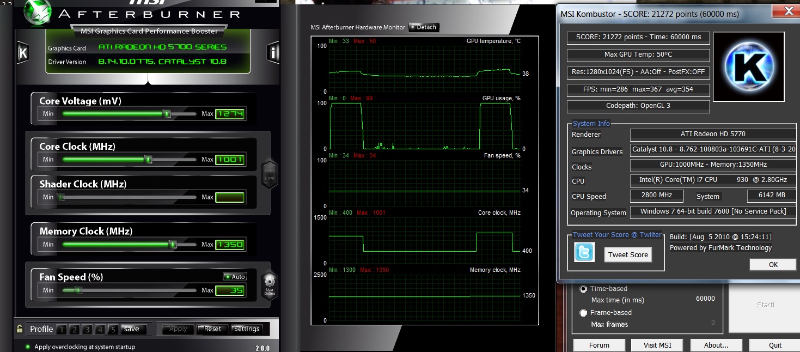800x352 pixels.
Task: Click the GPU temperature graph
Action: 424,69
